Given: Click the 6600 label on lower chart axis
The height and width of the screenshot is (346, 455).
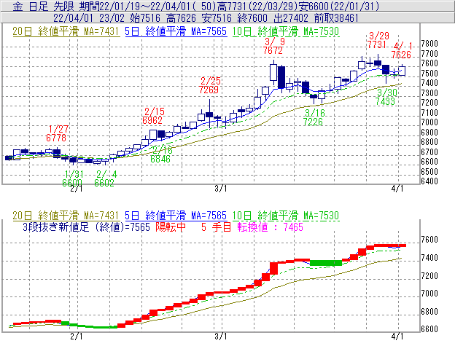Looking at the screenshot, I should pyautogui.click(x=429, y=329).
